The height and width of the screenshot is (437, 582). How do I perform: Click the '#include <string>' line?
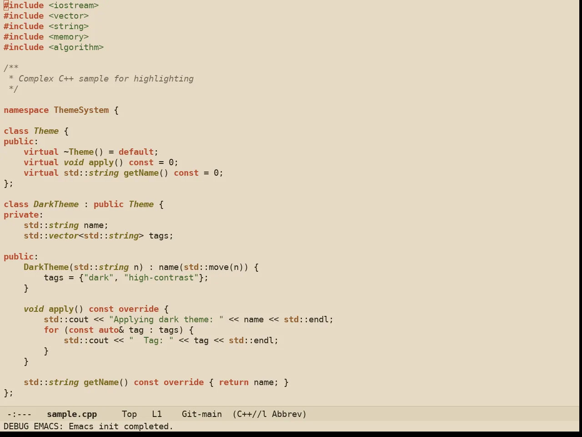pos(46,26)
